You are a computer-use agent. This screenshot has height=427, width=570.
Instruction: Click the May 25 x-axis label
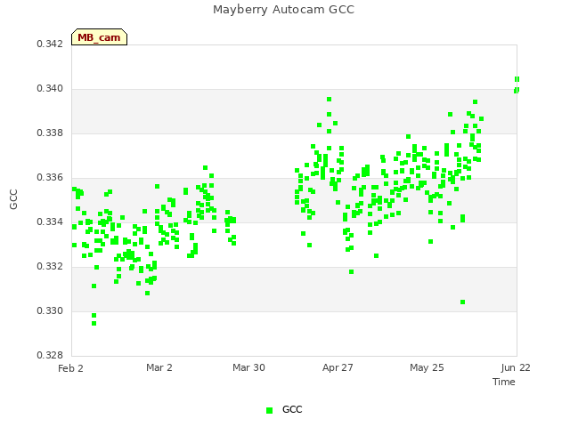tap(427, 367)
